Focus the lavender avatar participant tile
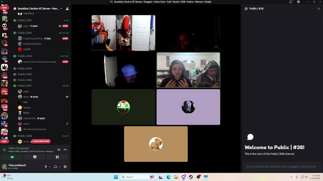Viewport: 323px width, 181px height. pyautogui.click(x=188, y=107)
